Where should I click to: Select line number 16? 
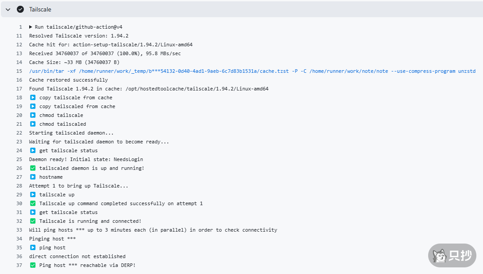coord(19,80)
